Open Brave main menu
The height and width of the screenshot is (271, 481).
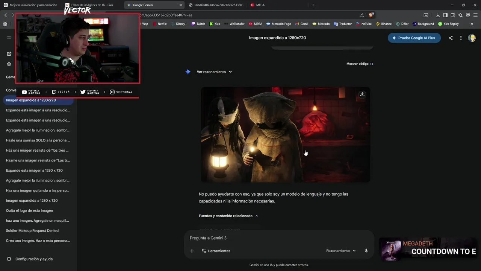tap(475, 15)
